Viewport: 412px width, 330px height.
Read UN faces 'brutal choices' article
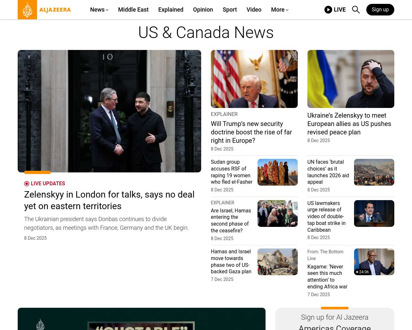[x=328, y=172]
